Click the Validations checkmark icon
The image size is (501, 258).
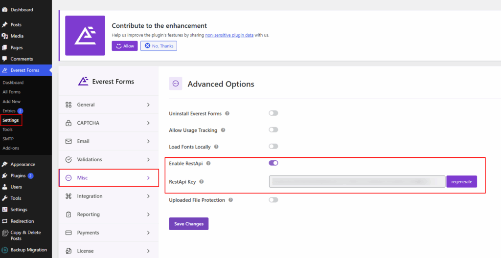68,160
